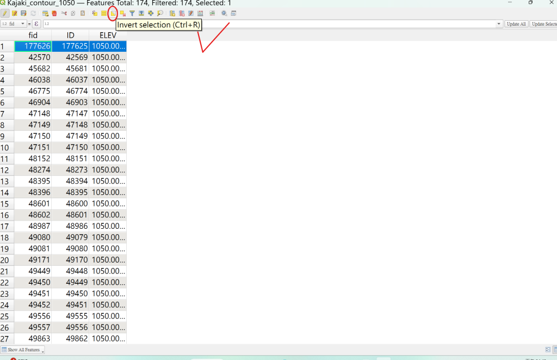
Task: Select cell with ID 46774
Action: pos(70,91)
